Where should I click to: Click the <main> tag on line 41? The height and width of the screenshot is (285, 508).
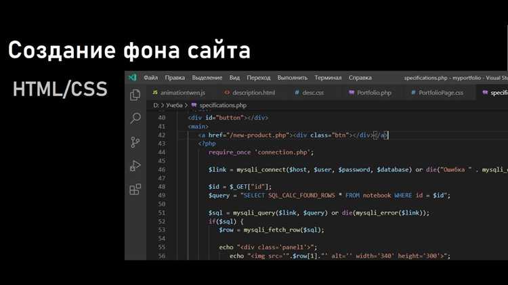tap(198, 127)
